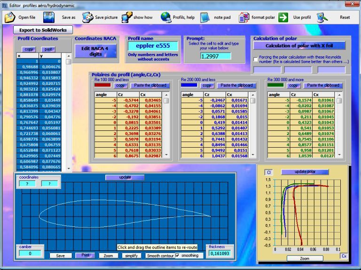Click the Profils, help globe icon
The image size is (361, 270).
166,17
